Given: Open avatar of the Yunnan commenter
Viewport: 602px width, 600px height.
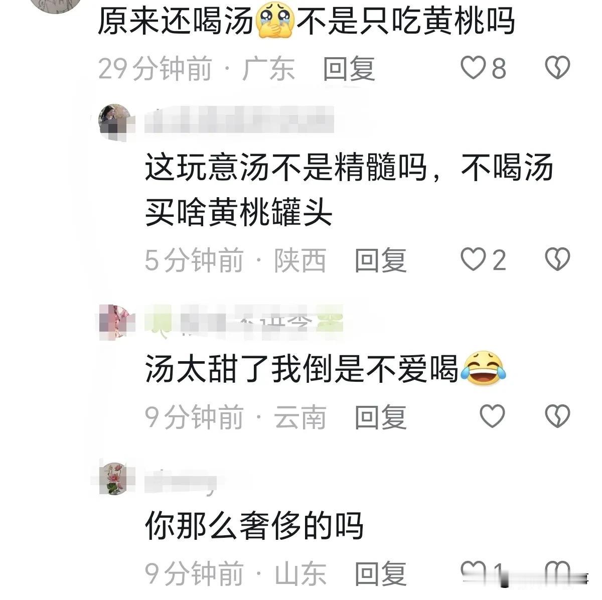Looking at the screenshot, I should click(x=116, y=322).
